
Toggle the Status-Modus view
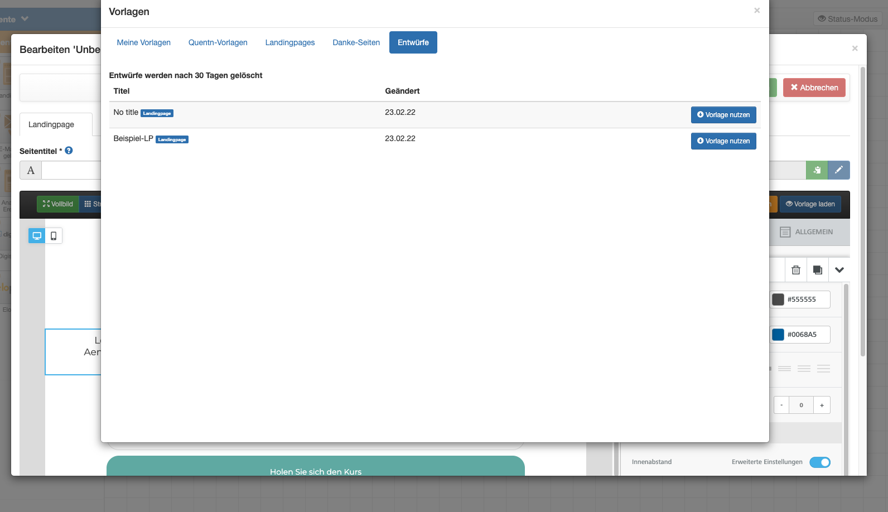(848, 19)
